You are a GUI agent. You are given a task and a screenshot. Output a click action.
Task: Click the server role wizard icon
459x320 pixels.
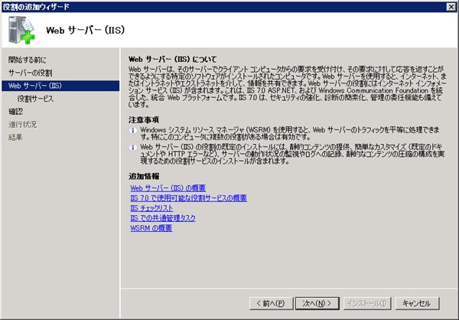[x=21, y=30]
